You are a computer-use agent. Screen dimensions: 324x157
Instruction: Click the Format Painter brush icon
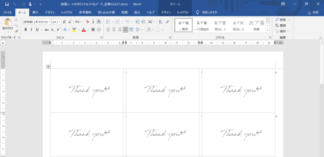16,31
